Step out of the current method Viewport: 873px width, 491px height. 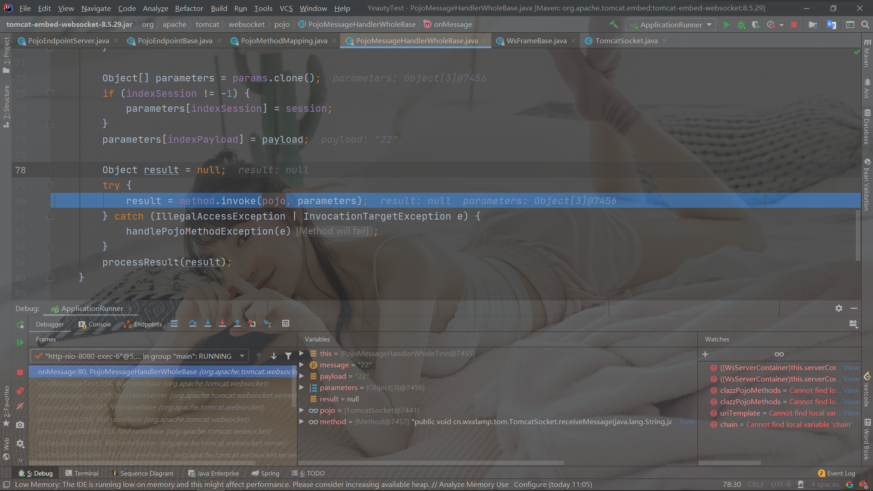click(237, 324)
